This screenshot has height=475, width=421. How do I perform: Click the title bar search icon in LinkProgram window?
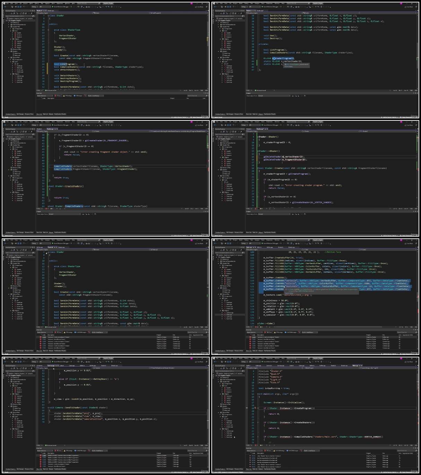click(99, 3)
